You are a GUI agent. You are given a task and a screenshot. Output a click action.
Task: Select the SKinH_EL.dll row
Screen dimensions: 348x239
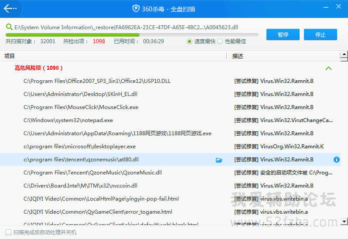(170, 94)
